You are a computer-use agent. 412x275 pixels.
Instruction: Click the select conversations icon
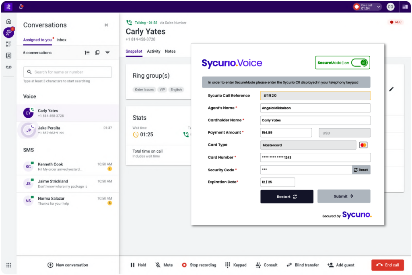tap(97, 53)
